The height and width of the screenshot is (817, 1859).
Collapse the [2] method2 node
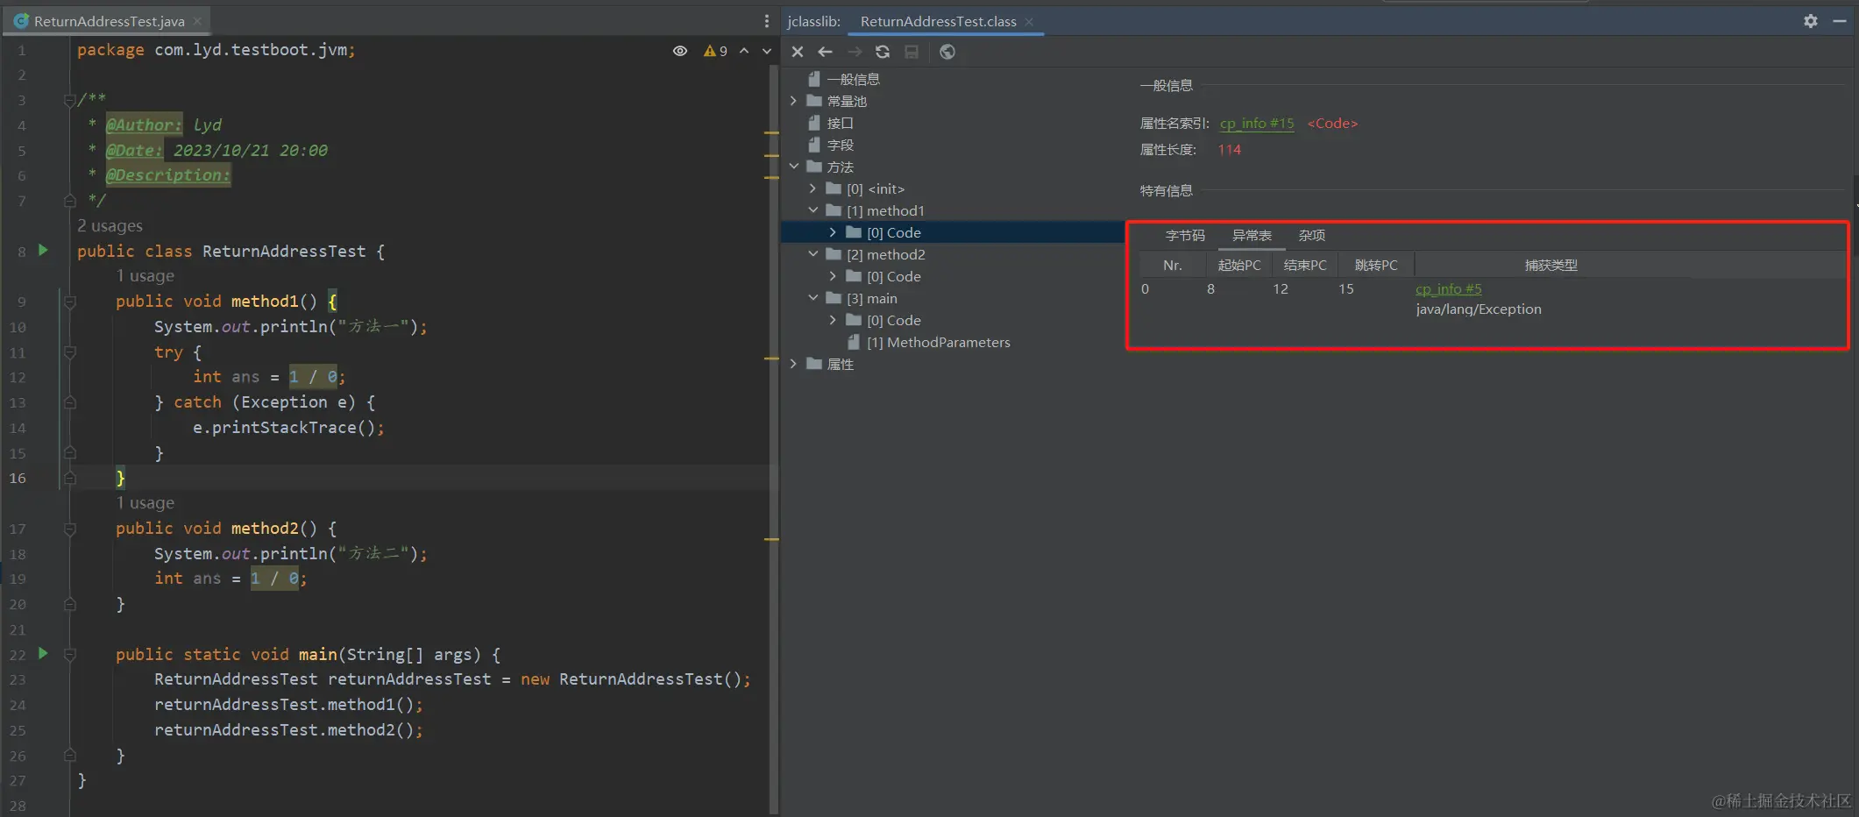click(812, 254)
